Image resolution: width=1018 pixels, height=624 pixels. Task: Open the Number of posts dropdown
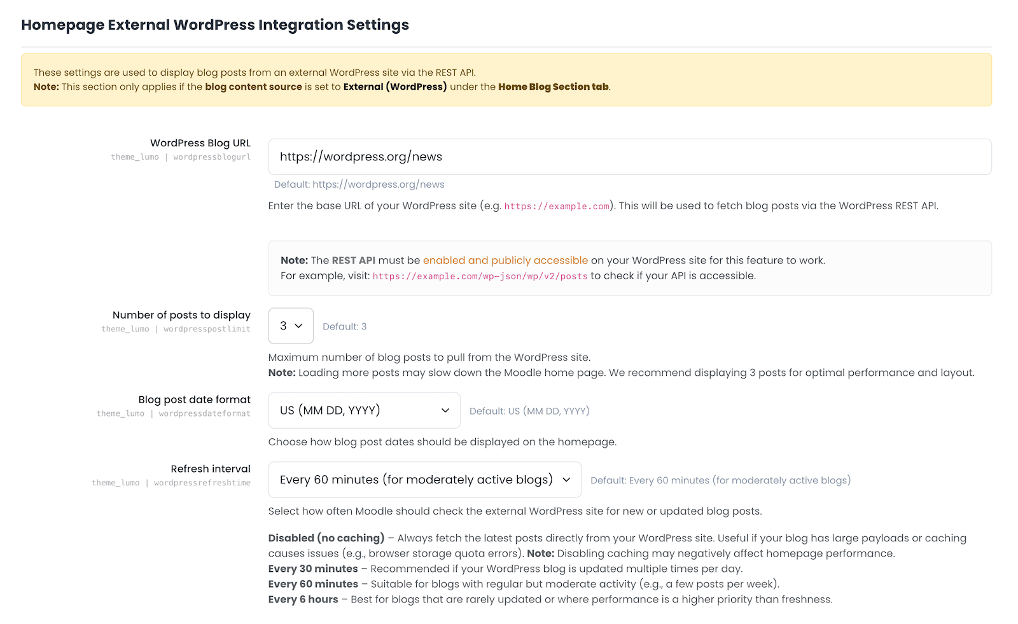(x=291, y=326)
